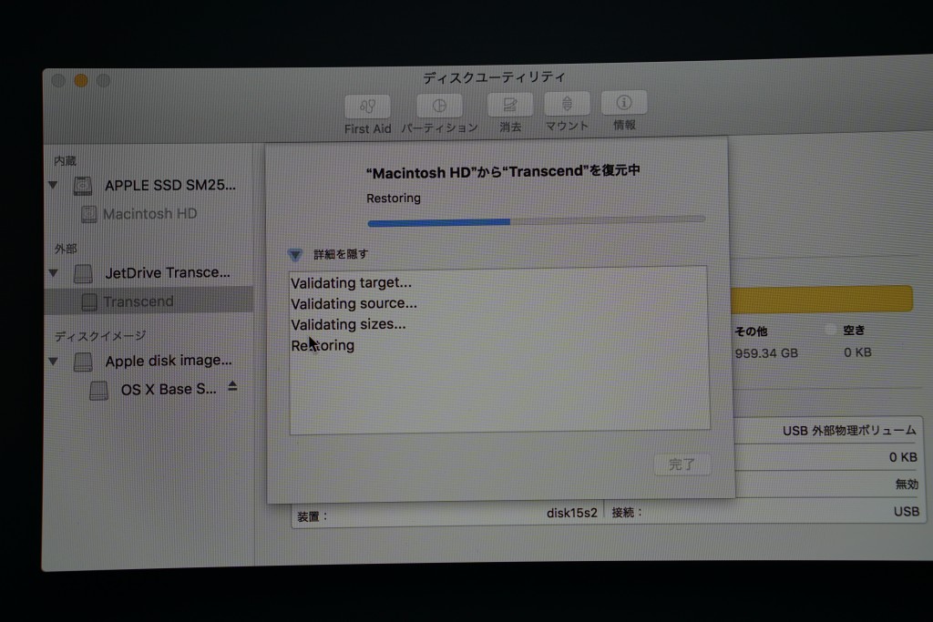Click the 959.34 GB value
The height and width of the screenshot is (622, 933).
click(x=766, y=353)
